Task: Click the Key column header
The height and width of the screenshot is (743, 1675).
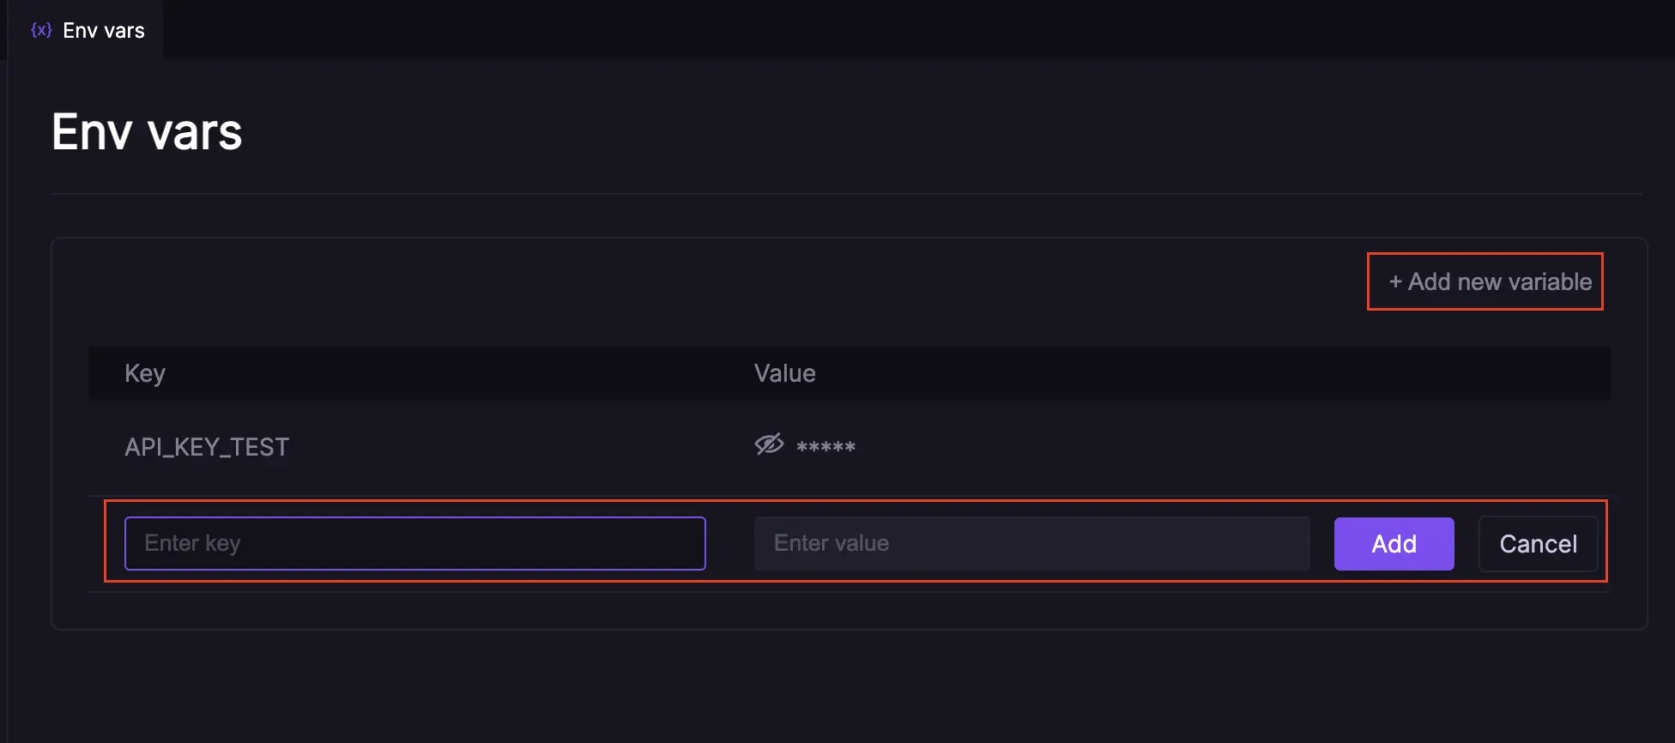Action: pos(145,373)
